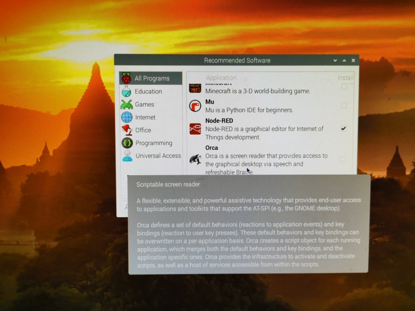Open the Programming category
Image resolution: width=415 pixels, height=311 pixels.
(151, 143)
